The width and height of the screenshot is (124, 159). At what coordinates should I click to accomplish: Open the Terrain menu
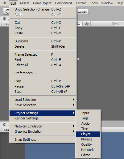(81, 3)
